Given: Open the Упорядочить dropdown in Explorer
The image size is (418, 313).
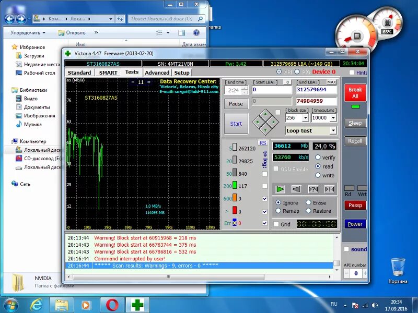Looking at the screenshot, I should pyautogui.click(x=28, y=33).
